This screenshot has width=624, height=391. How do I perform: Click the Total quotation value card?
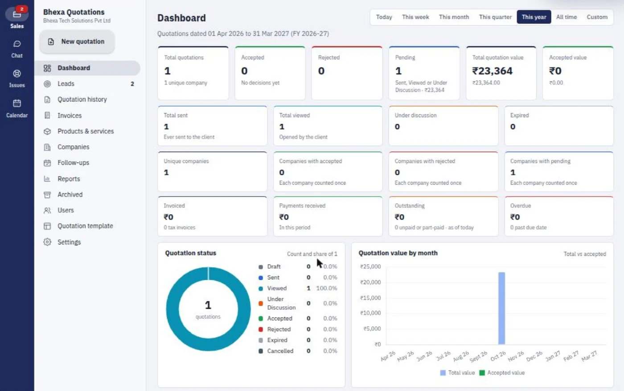[x=501, y=73]
